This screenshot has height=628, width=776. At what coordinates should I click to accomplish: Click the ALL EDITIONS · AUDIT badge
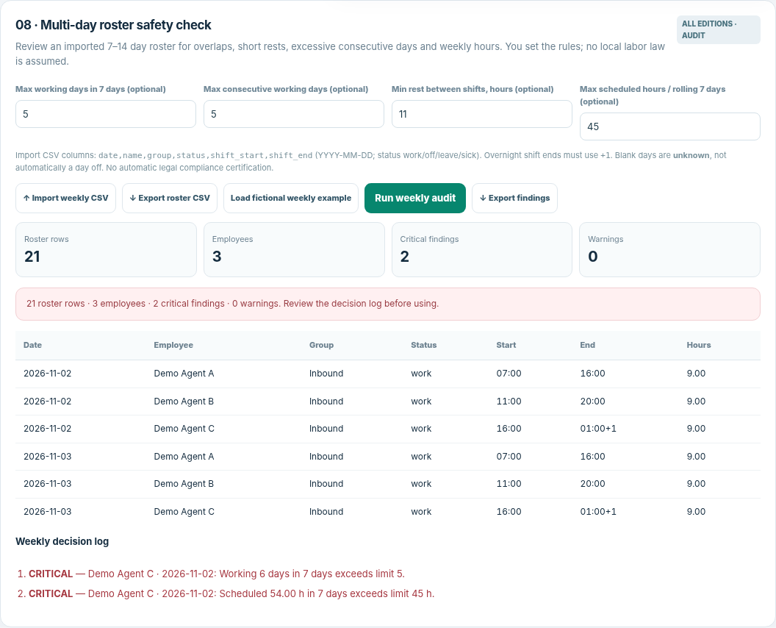[718, 29]
